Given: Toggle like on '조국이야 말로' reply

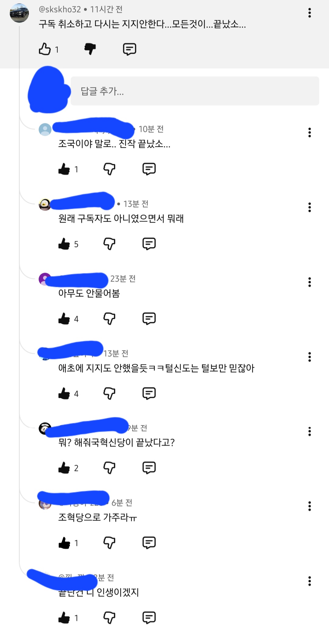Looking at the screenshot, I should click(64, 169).
